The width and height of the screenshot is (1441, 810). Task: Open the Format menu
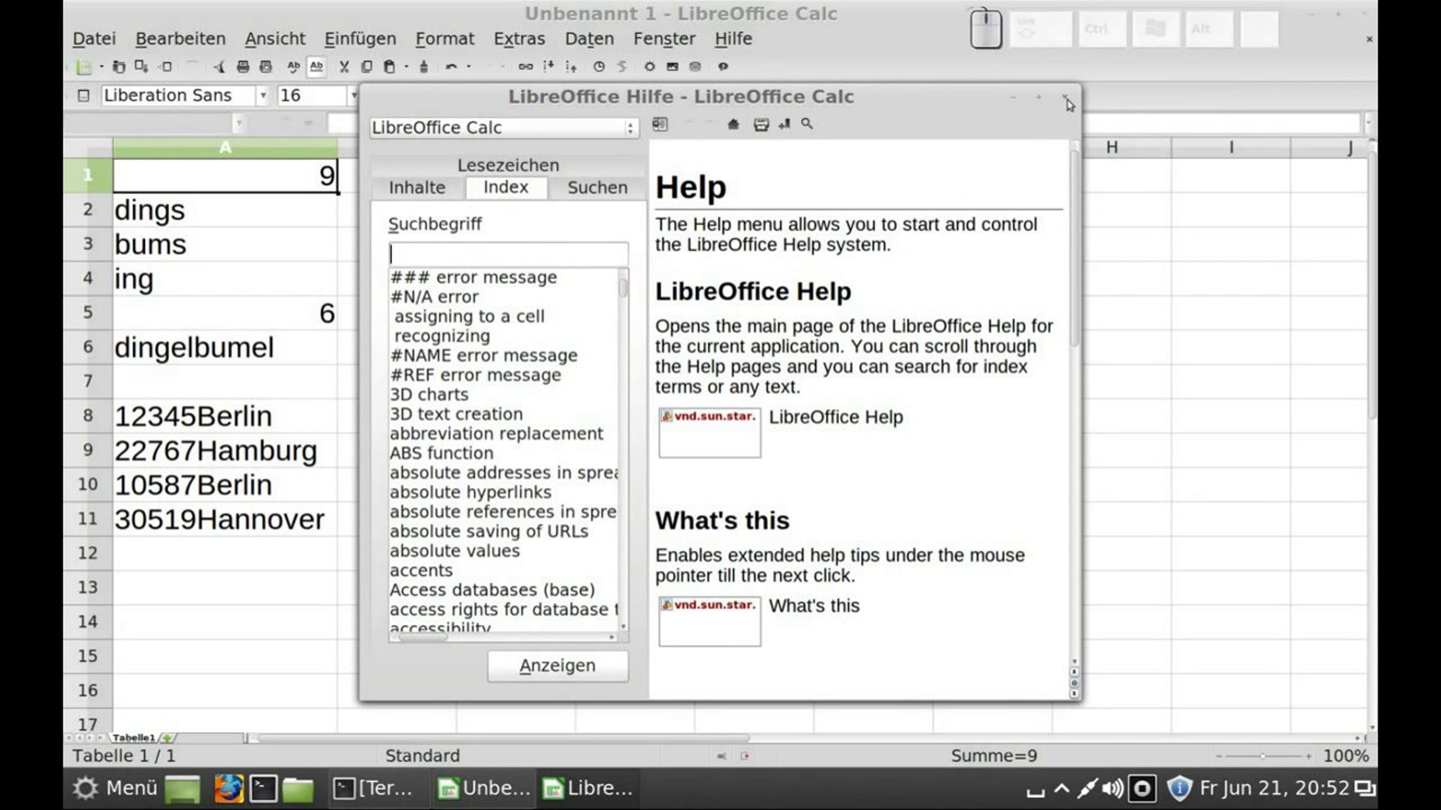444,38
